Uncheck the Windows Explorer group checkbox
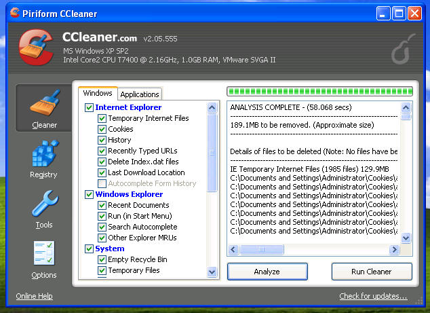The image size is (430, 313). pos(89,194)
